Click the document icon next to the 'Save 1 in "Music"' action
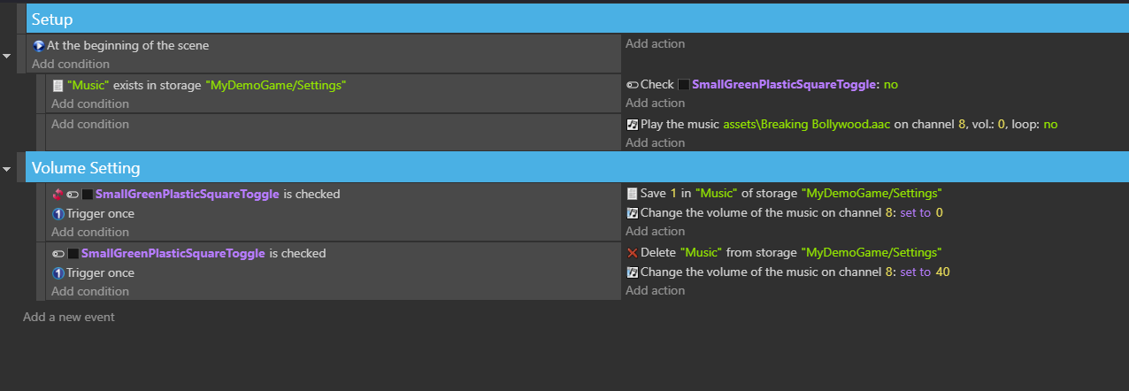The image size is (1129, 391). (x=632, y=193)
